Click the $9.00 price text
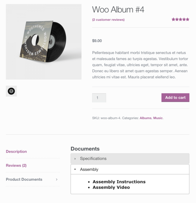 click(x=97, y=41)
